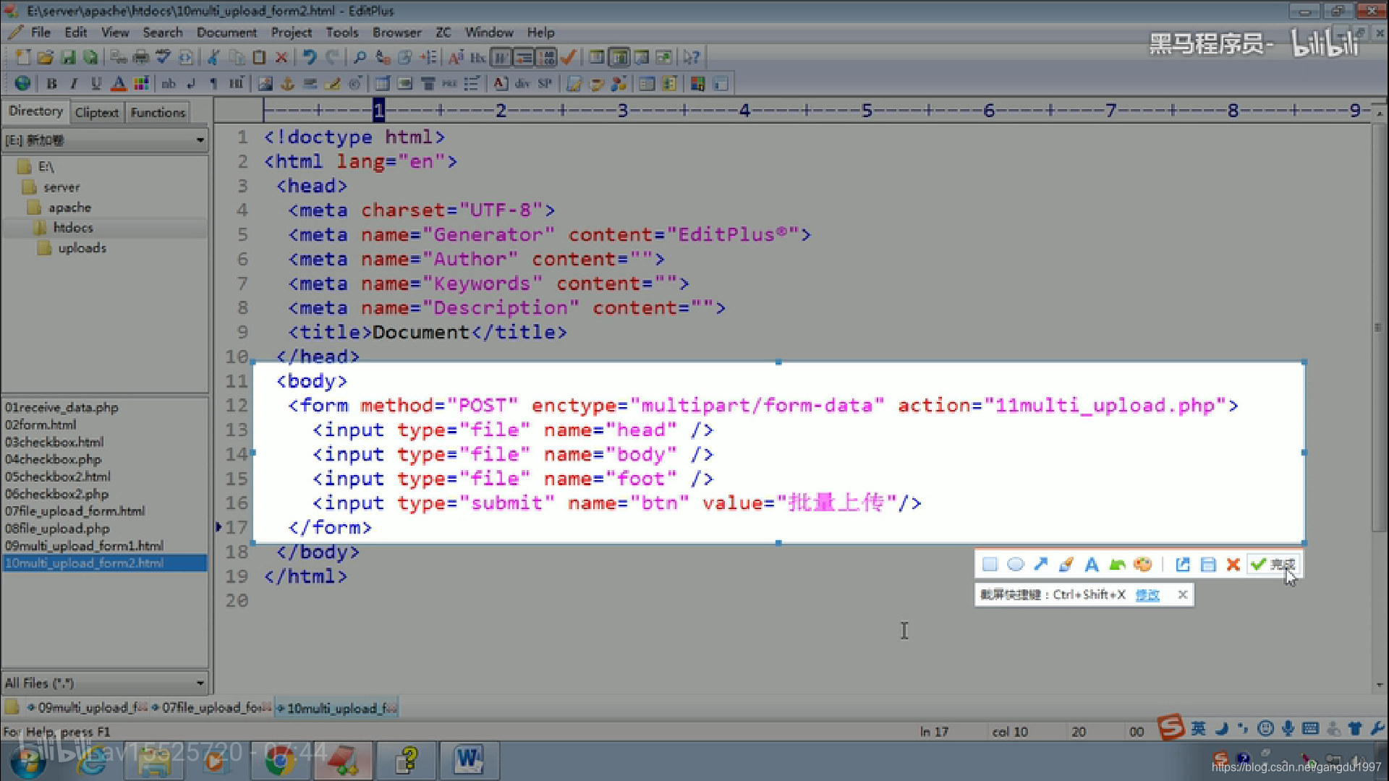The image size is (1389, 781).
Task: Switch to the Functions tab
Action: point(158,113)
